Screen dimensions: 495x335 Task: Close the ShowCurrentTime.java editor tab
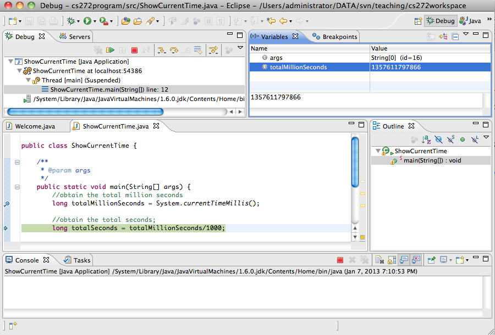(x=156, y=126)
